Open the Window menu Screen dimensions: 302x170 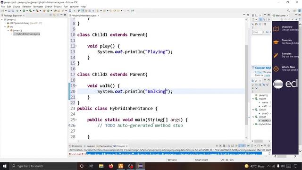click(x=74, y=7)
